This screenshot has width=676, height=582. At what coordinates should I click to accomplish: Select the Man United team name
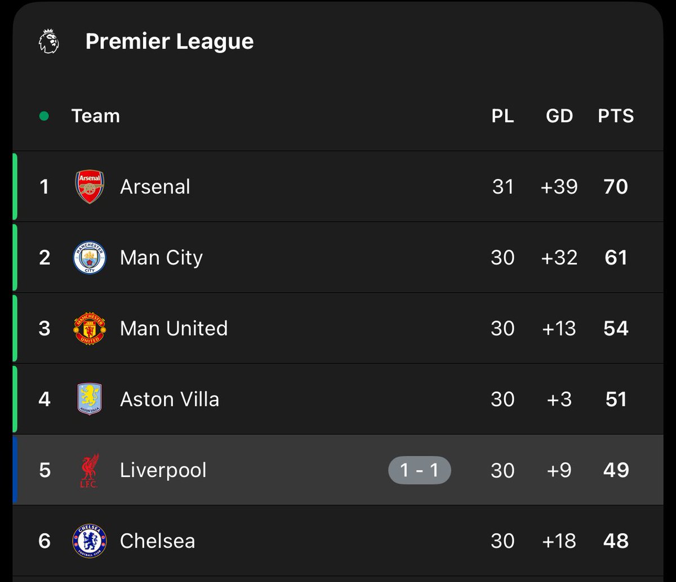click(174, 328)
